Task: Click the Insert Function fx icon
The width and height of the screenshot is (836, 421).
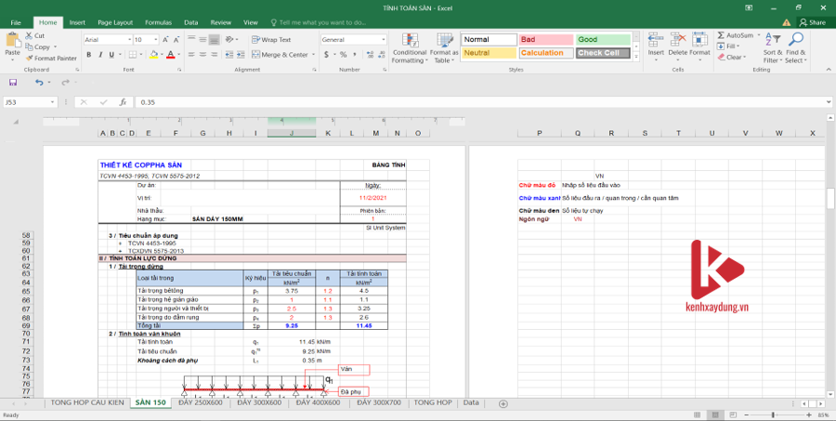Action: point(122,102)
